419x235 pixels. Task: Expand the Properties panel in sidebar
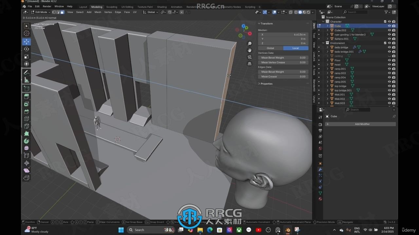point(259,84)
